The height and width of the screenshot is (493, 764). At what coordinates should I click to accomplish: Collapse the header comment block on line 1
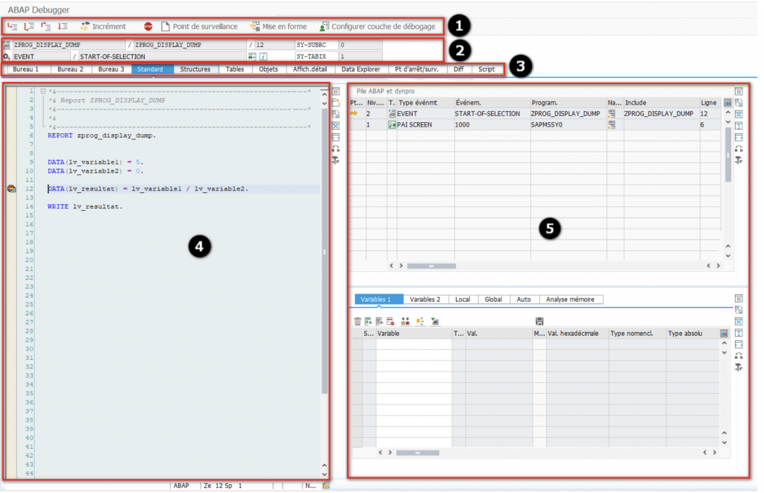coord(43,92)
